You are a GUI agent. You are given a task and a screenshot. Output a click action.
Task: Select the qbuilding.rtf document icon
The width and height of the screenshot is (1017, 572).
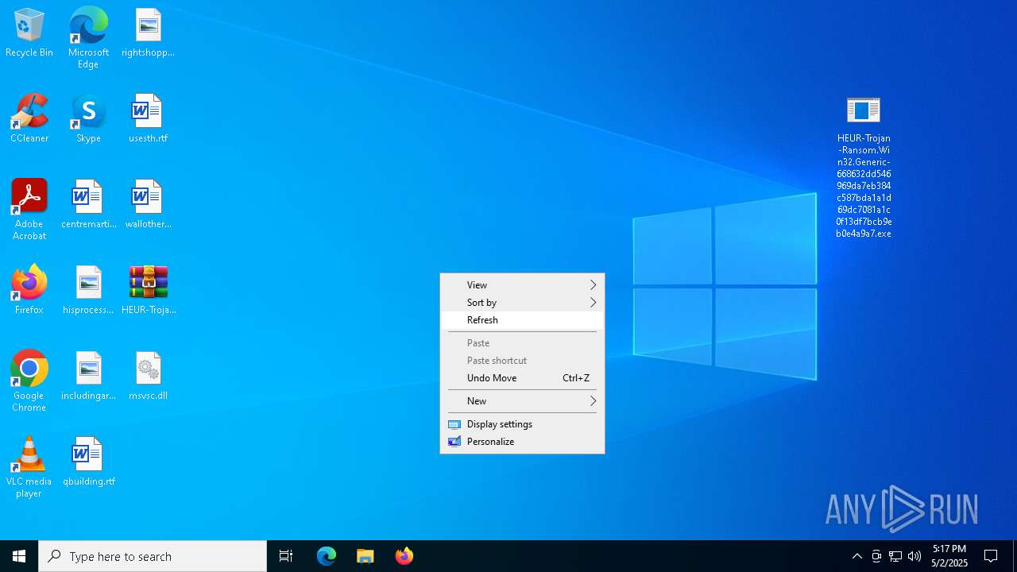click(88, 462)
